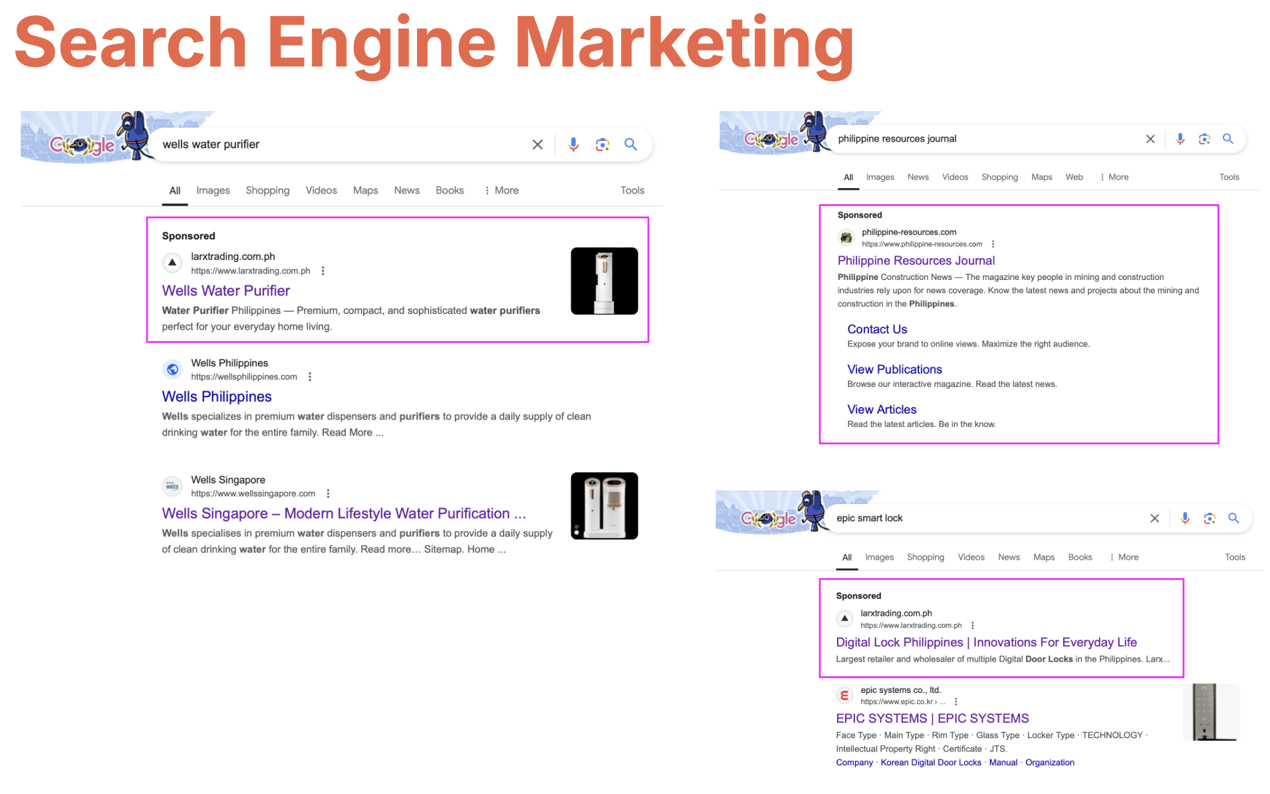Open the three-dot menu next to wellsphilippines.com
The width and height of the screenshot is (1270, 794).
point(310,376)
